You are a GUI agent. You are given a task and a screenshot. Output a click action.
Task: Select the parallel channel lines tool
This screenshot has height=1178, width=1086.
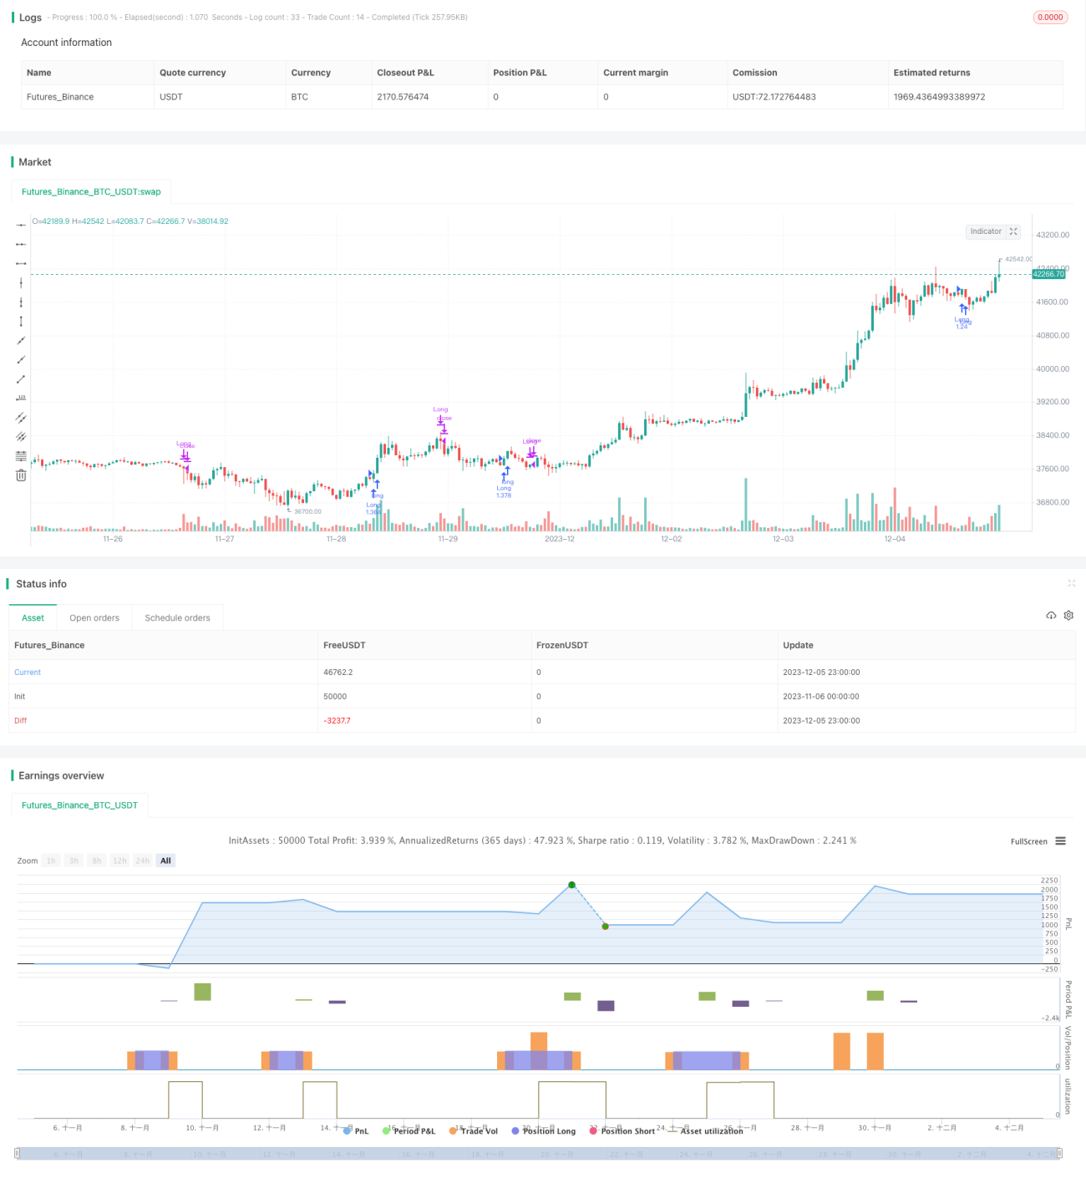pyautogui.click(x=21, y=418)
